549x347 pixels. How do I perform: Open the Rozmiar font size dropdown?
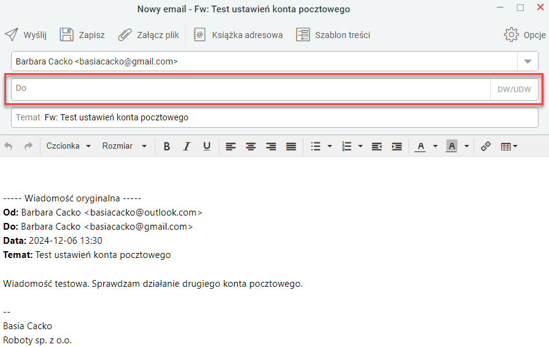(124, 146)
